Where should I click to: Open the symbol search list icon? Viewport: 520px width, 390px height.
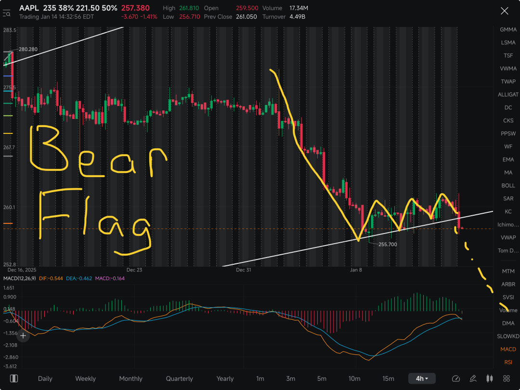pos(6,13)
